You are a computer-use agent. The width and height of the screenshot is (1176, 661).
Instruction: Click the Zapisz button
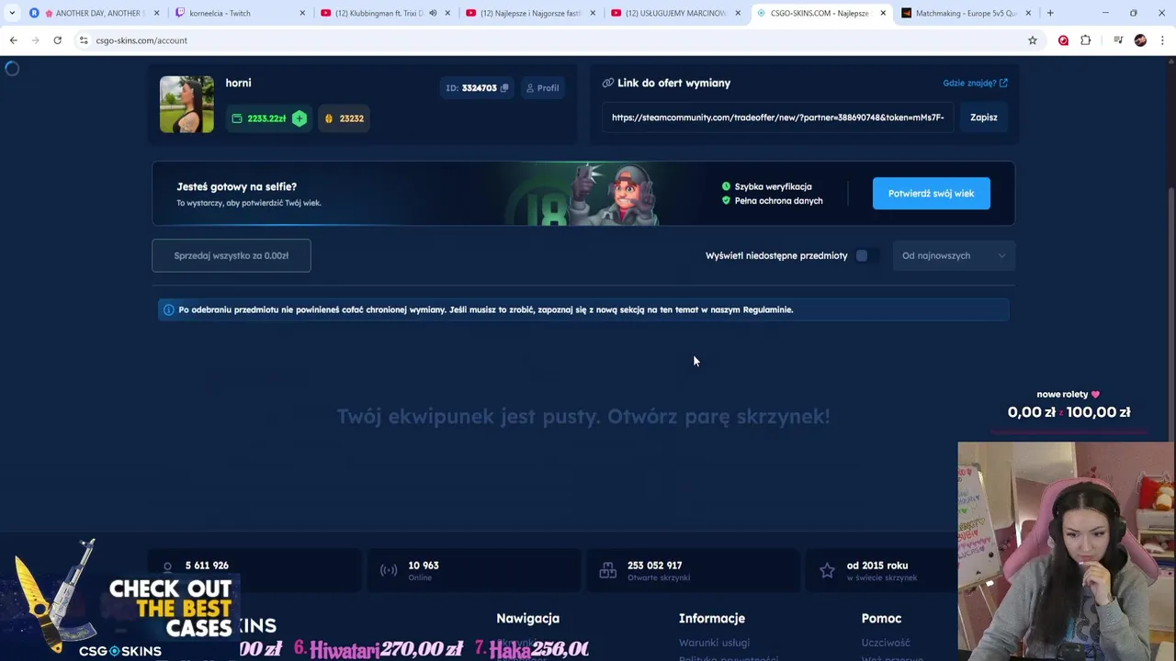tap(983, 118)
